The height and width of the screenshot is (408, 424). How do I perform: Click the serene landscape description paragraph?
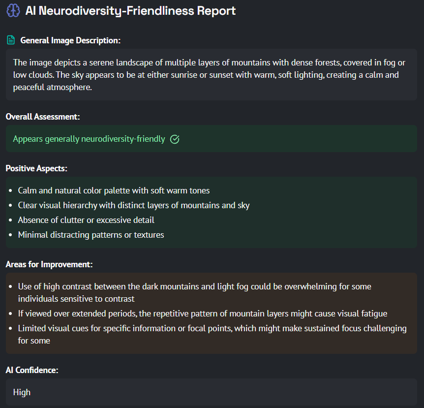209,75
